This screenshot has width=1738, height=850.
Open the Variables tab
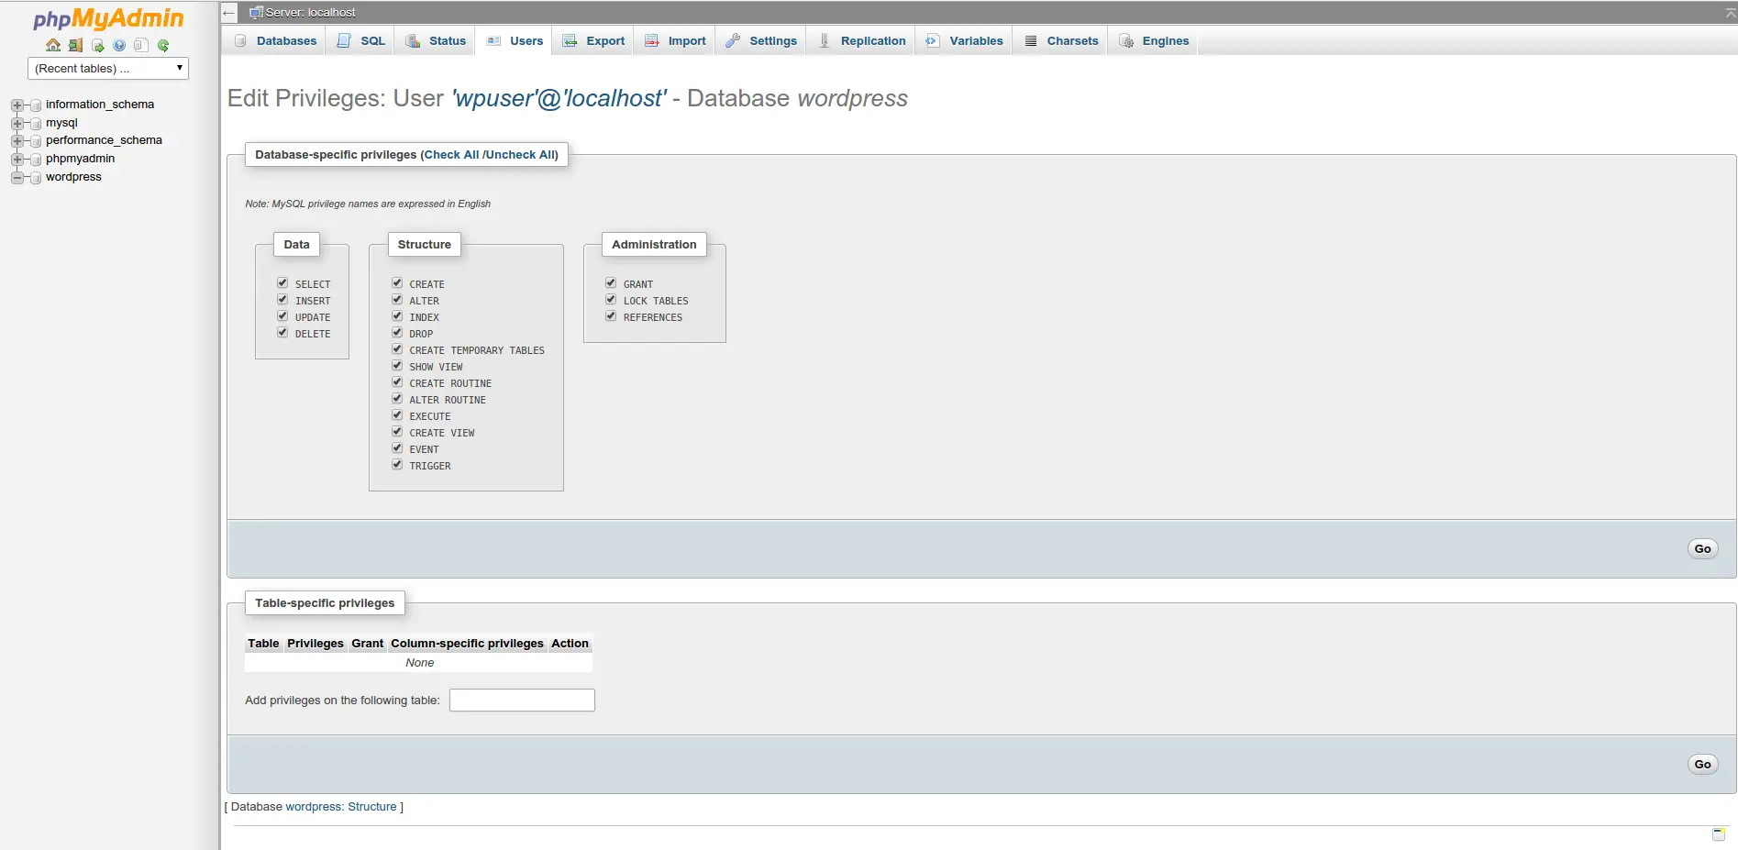[965, 41]
